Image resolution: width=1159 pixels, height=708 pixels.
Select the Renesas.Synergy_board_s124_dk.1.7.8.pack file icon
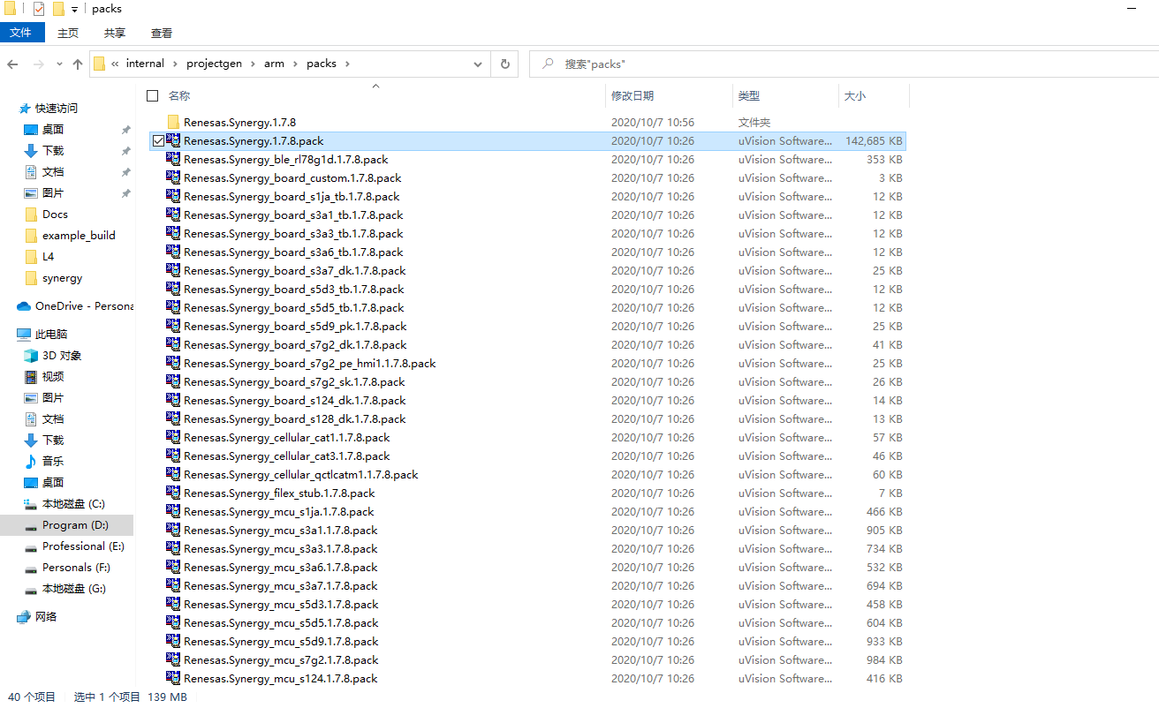(x=173, y=401)
